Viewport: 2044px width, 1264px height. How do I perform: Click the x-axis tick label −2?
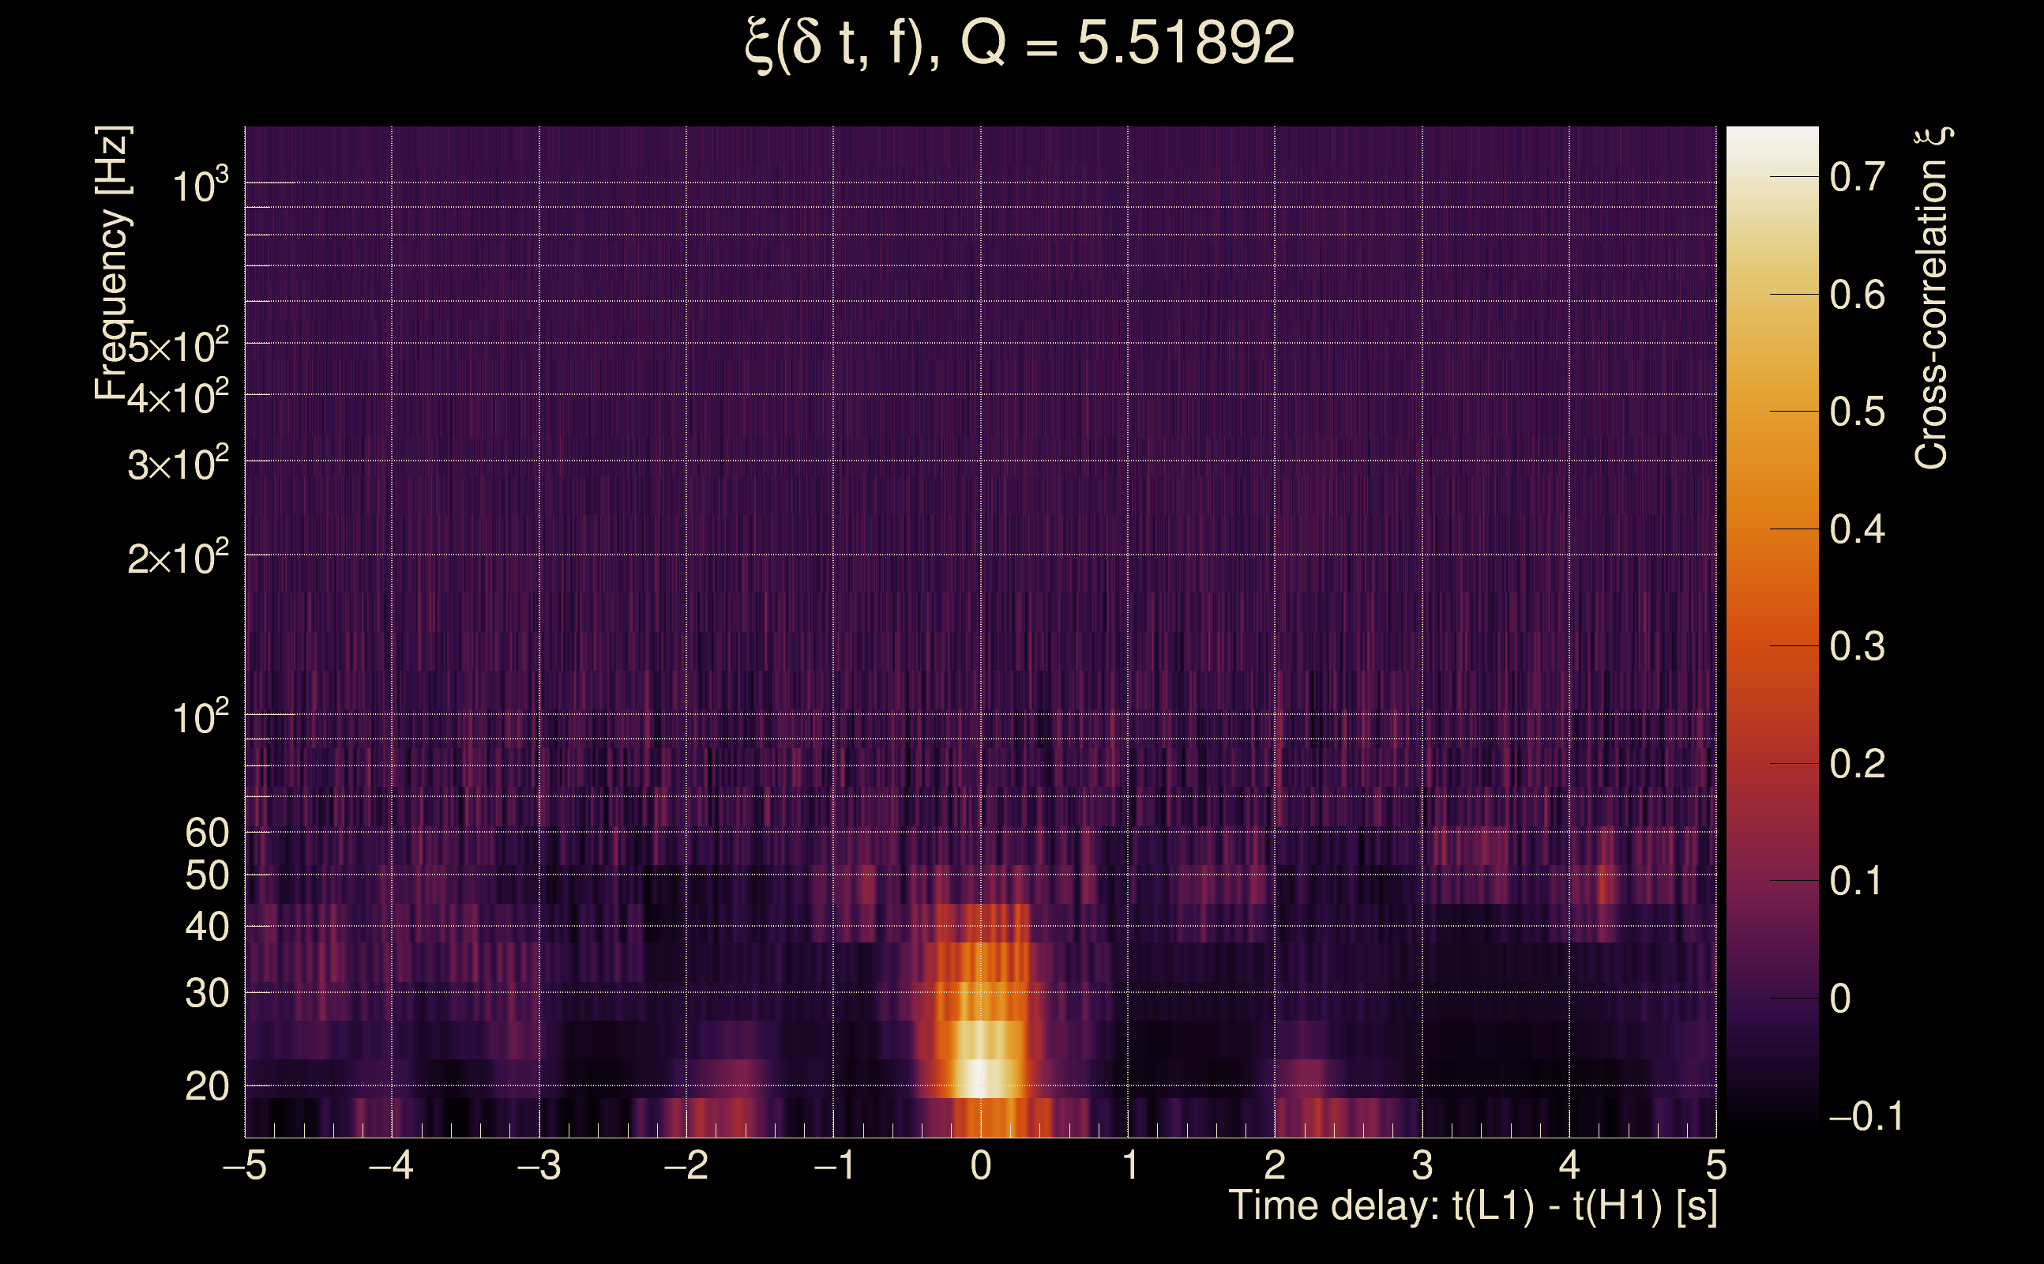[686, 1166]
